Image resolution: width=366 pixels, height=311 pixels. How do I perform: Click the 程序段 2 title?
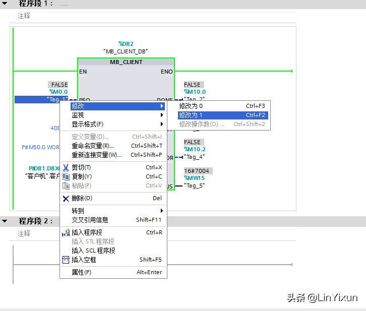36,221
